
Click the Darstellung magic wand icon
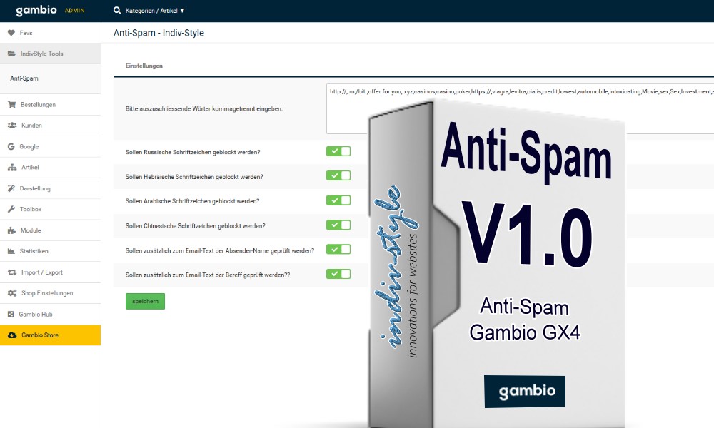pyautogui.click(x=11, y=188)
